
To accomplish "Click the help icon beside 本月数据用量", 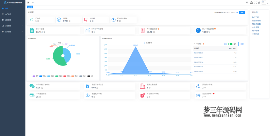I will coord(158,29).
